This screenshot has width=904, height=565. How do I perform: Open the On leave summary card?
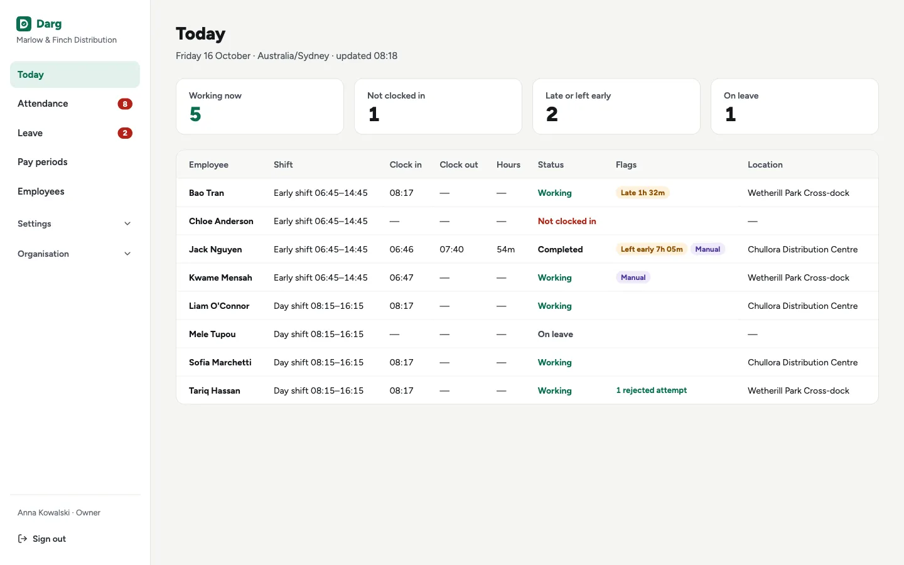pos(795,106)
